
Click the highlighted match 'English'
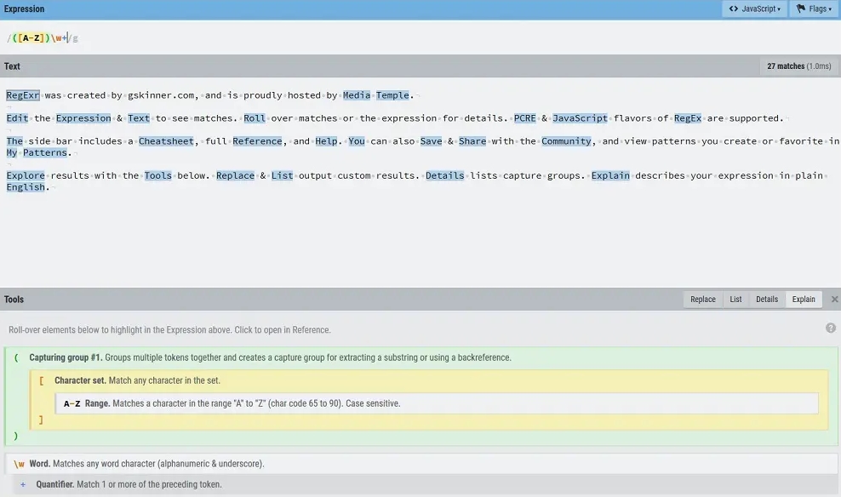tap(26, 187)
